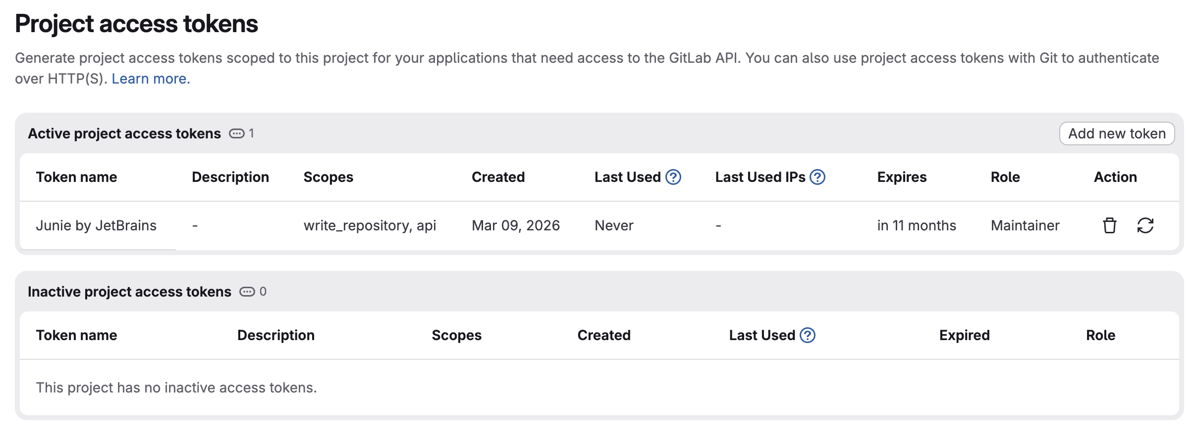Click the Role header in active table

click(x=1005, y=177)
